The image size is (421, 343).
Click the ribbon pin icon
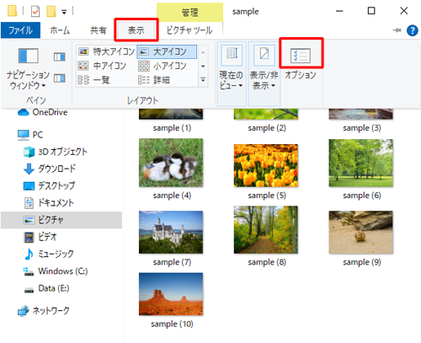point(397,30)
